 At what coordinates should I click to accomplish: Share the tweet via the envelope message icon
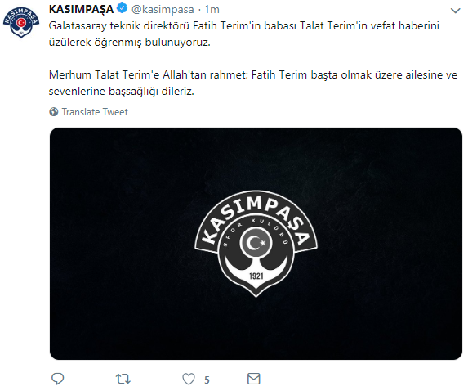click(254, 379)
